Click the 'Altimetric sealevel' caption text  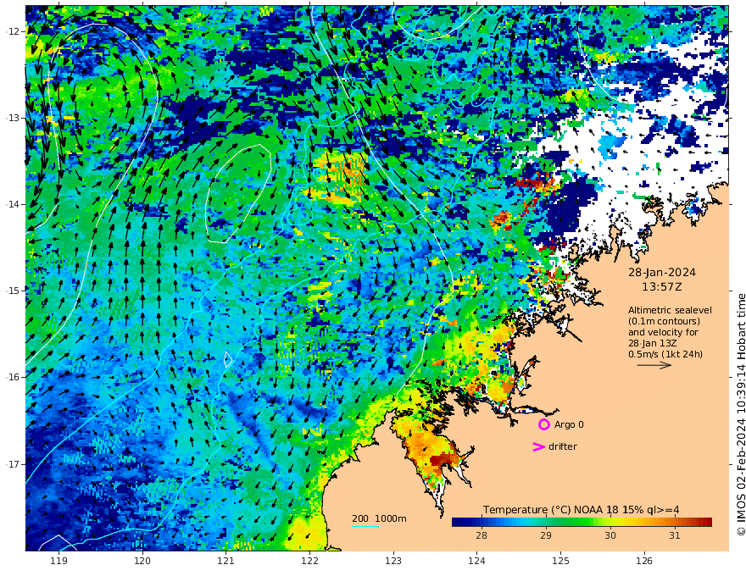(x=670, y=310)
